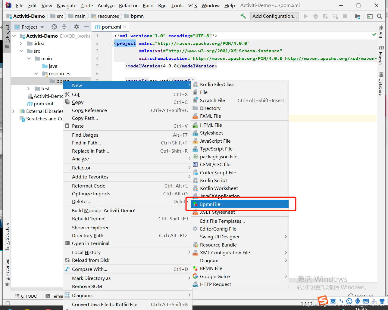Open the Refactor menu in the menu bar
Viewport: 388px width, 310px height.
(128, 5)
